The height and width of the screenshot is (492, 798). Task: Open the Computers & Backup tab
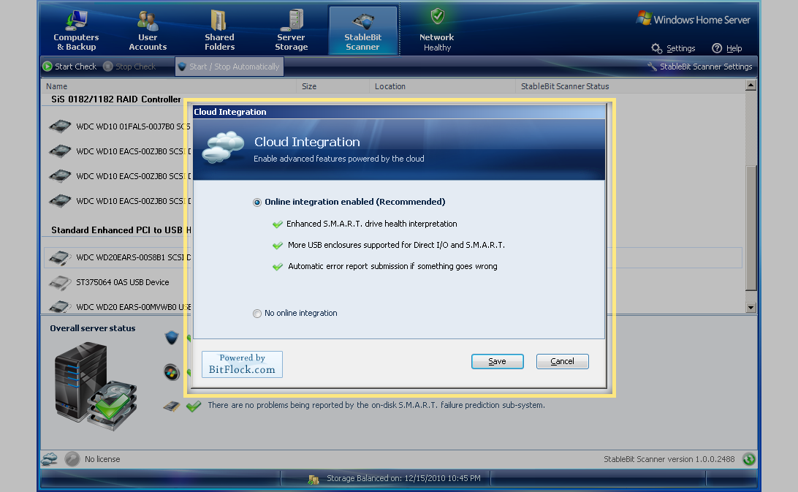pyautogui.click(x=76, y=29)
